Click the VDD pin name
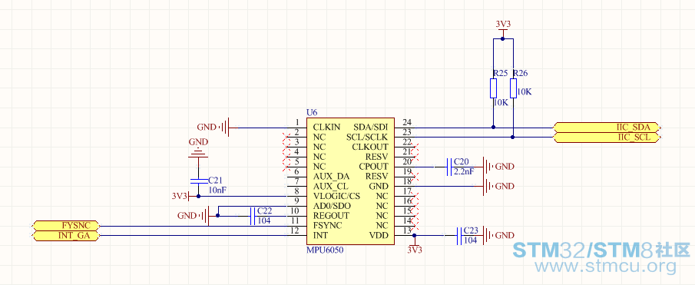The width and height of the screenshot is (695, 285). point(379,235)
